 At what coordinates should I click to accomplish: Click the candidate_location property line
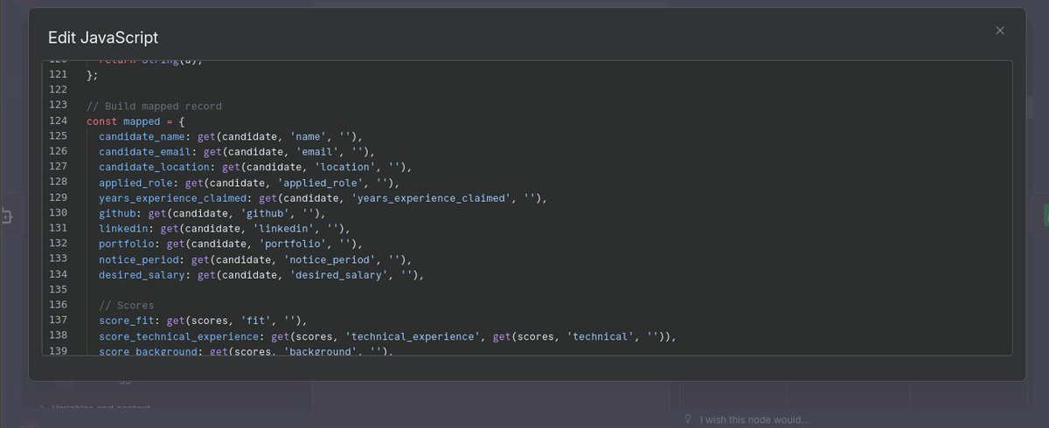254,167
